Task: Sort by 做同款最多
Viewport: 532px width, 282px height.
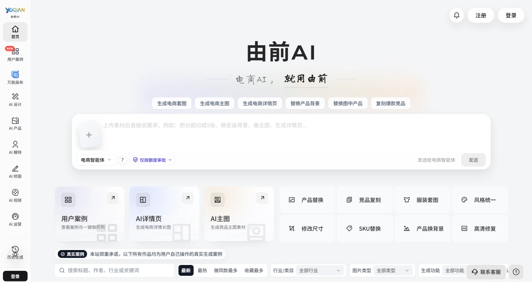Action: pos(226,270)
